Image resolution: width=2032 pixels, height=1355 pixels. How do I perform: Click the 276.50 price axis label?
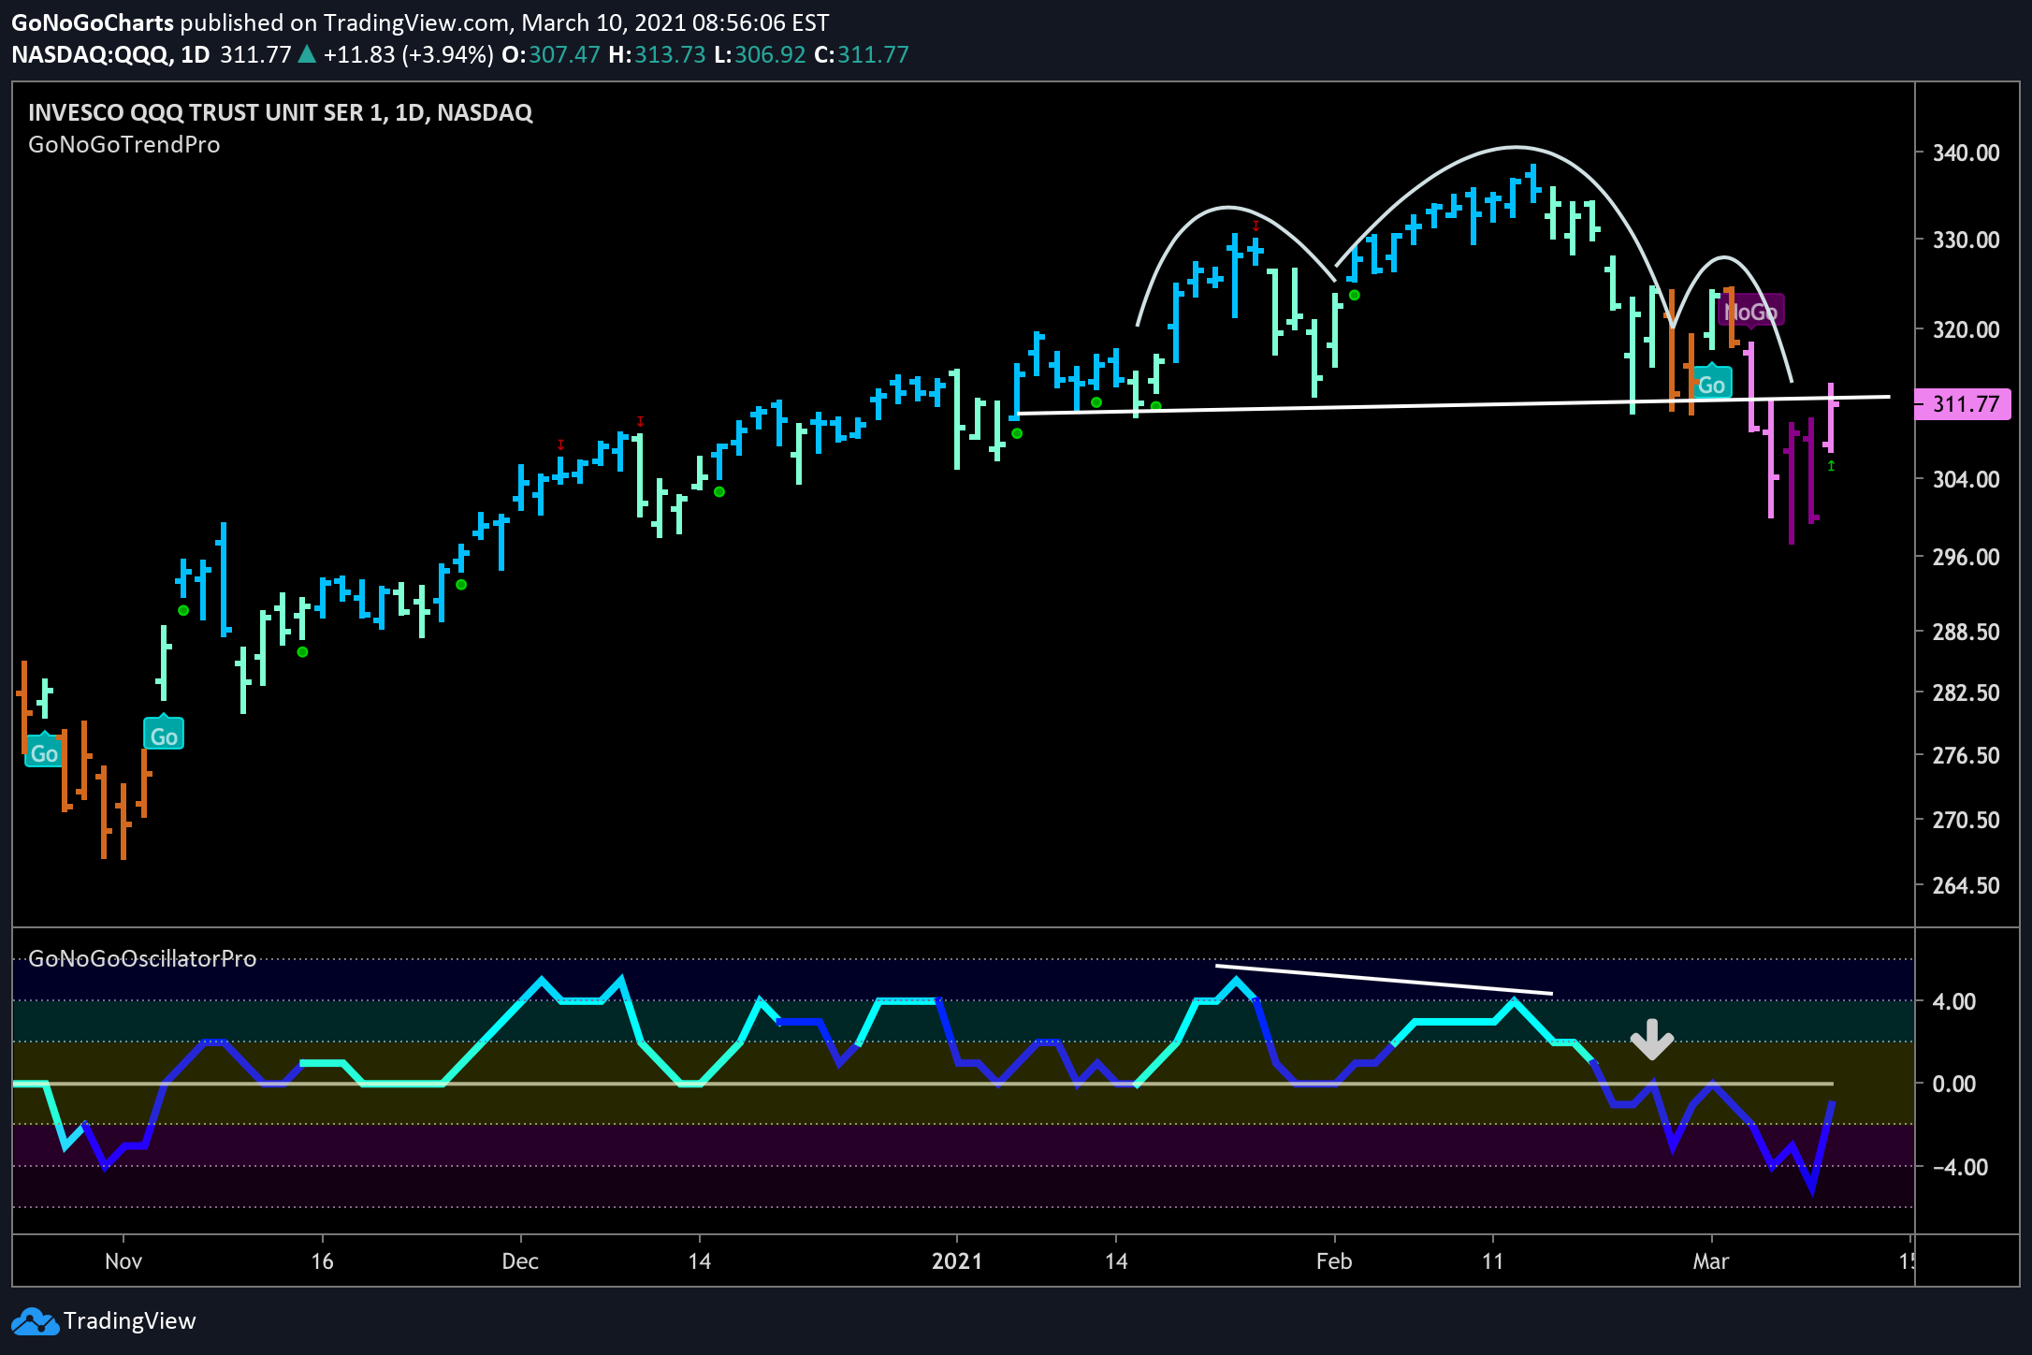(x=1967, y=755)
